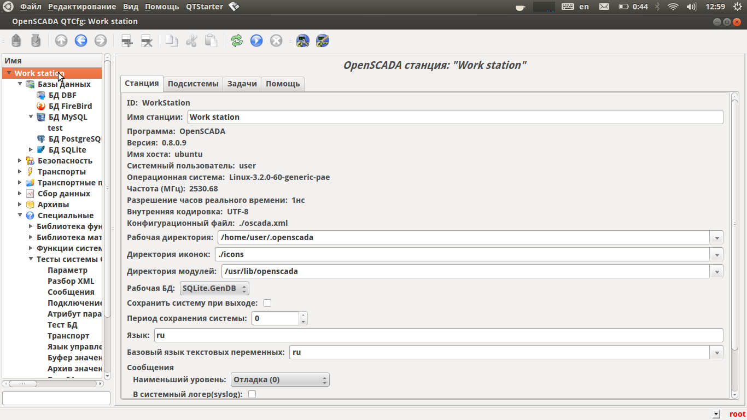
Task: Click the add item toolbar icon
Action: (x=127, y=41)
